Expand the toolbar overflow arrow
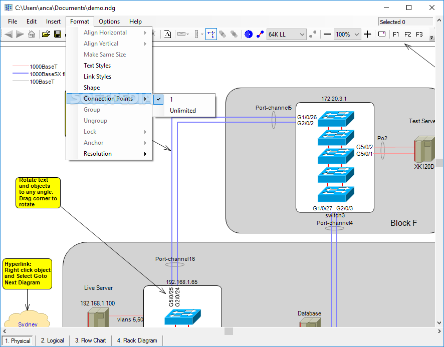Image resolution: width=444 pixels, height=347 pixels. 432,38
